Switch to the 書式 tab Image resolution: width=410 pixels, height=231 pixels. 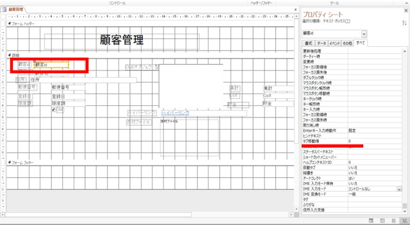(309, 44)
